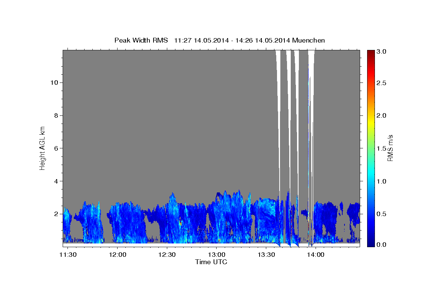This screenshot has width=445, height=296.
Task: Click the 1.5 colorbar value
Action: (x=381, y=148)
